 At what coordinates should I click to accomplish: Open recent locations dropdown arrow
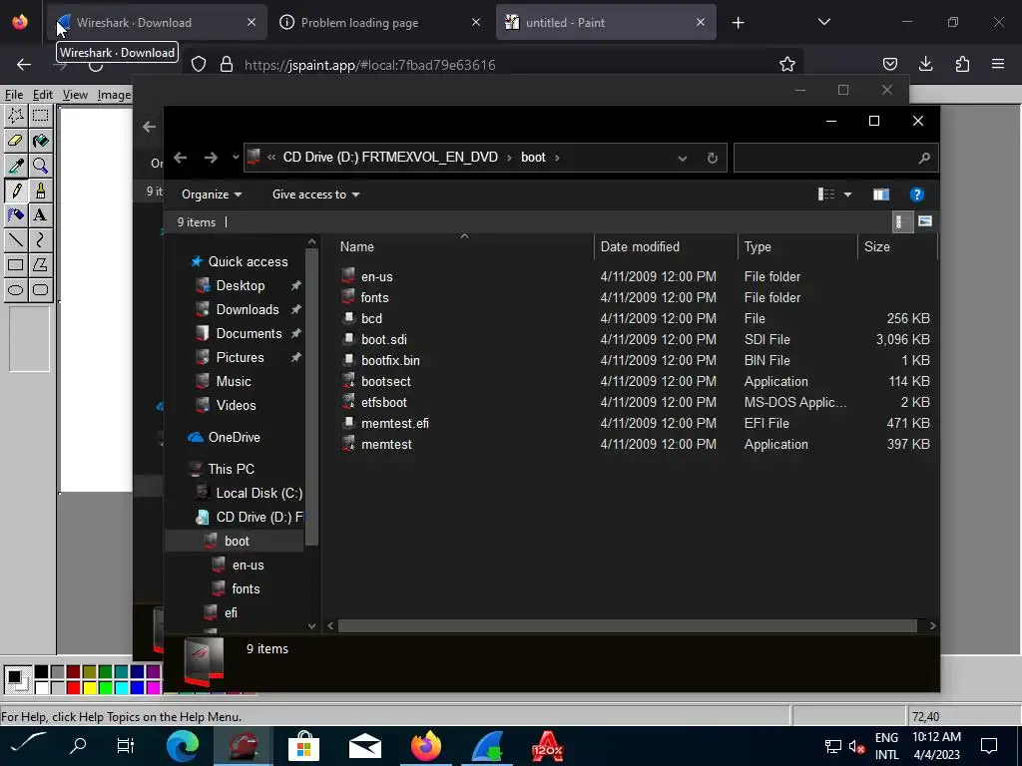point(236,158)
